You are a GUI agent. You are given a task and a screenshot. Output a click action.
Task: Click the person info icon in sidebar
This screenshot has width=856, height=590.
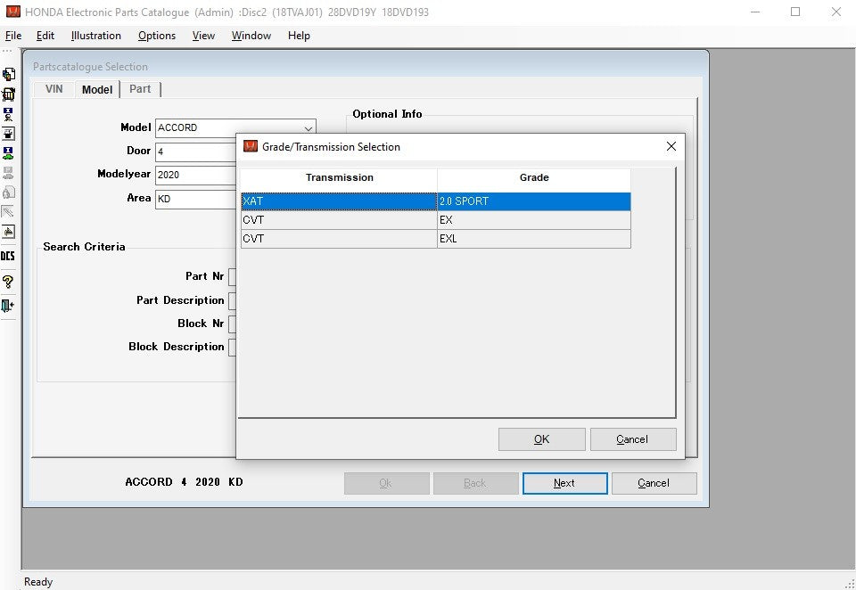click(8, 113)
